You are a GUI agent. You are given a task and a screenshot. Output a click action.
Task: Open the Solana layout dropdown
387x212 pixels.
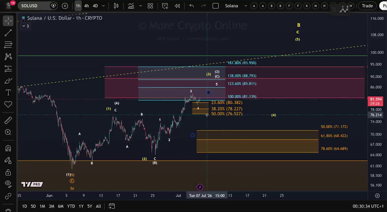tap(246, 6)
